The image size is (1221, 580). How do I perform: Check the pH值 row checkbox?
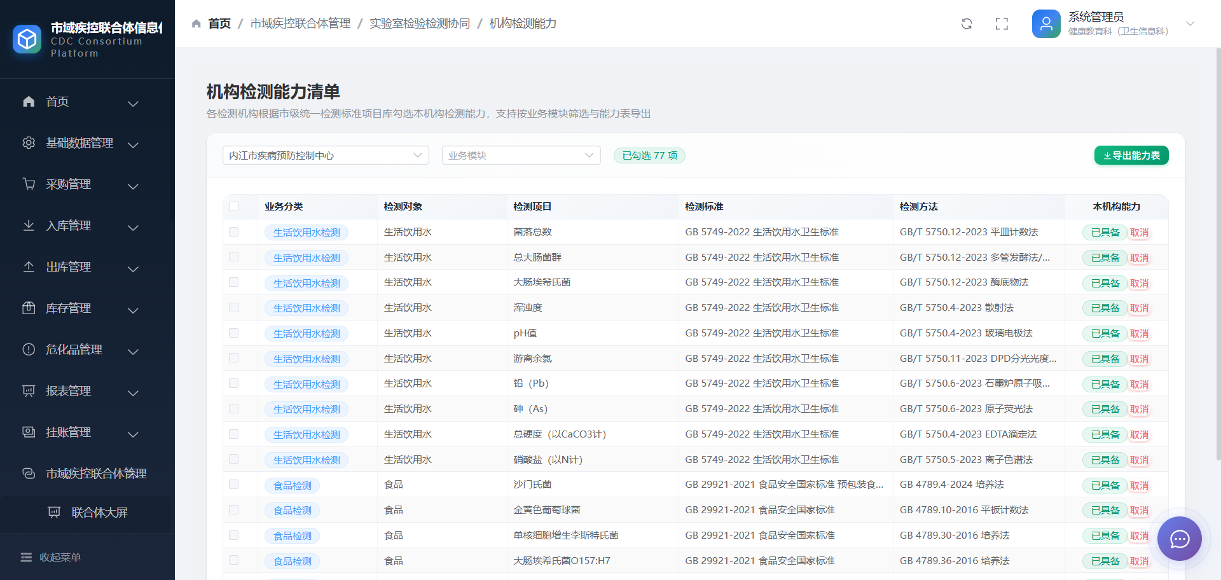234,333
